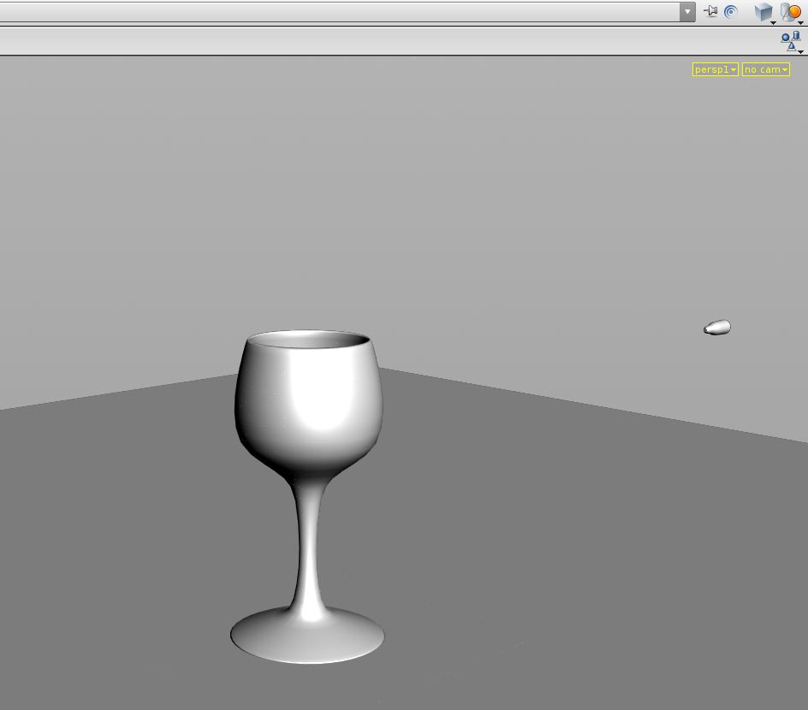
Task: Open the path field dropdown arrow
Action: [x=687, y=11]
